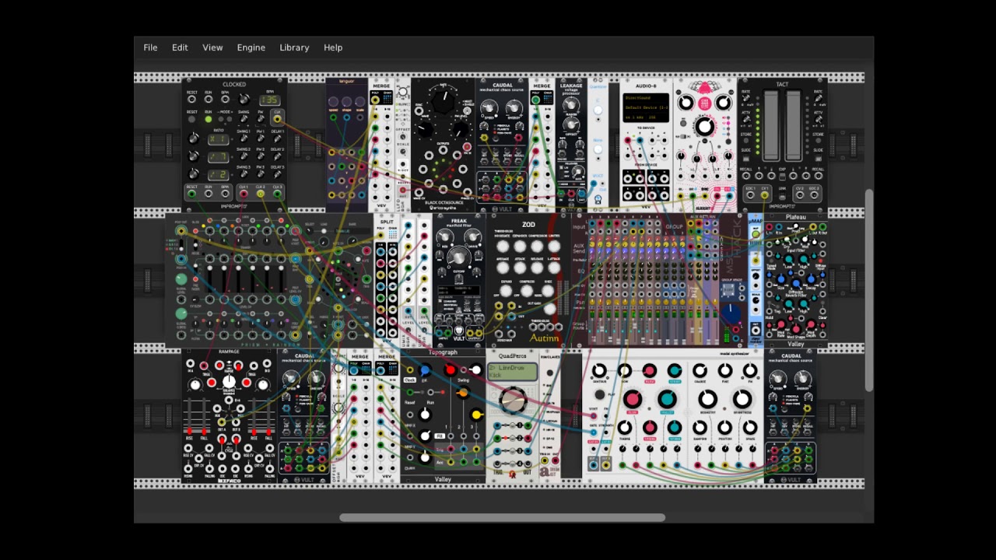Open the Engine menu

tap(251, 47)
